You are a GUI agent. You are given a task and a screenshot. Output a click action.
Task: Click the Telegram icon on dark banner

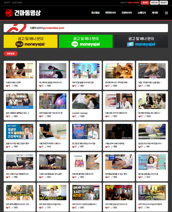(x=130, y=44)
